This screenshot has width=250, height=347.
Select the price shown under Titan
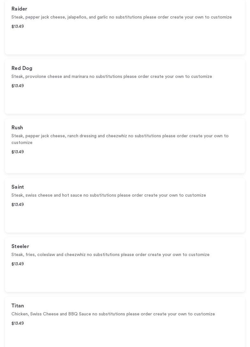[18, 323]
